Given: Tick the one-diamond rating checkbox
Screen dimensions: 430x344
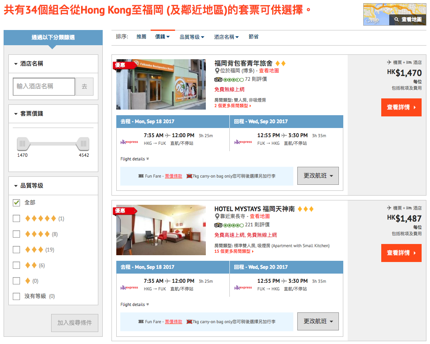Looking at the screenshot, I should tap(16, 281).
